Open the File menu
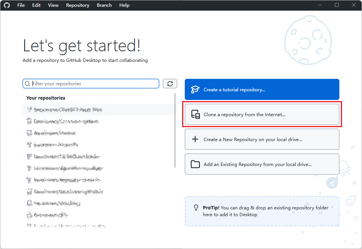 click(21, 5)
